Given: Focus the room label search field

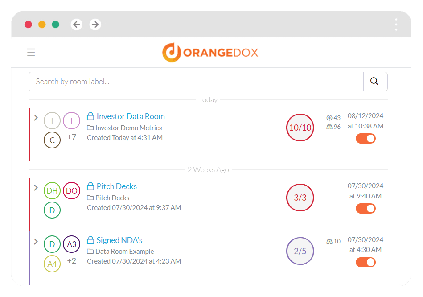Looking at the screenshot, I should click(196, 82).
